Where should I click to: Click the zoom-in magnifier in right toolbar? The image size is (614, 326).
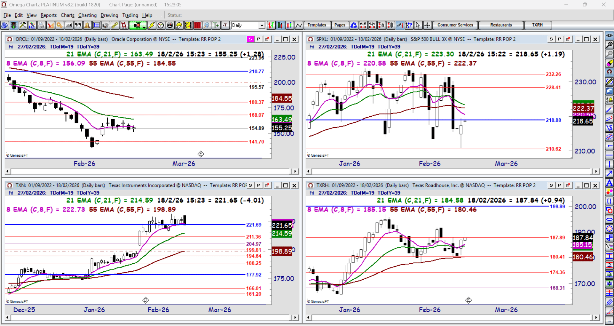[x=609, y=45]
